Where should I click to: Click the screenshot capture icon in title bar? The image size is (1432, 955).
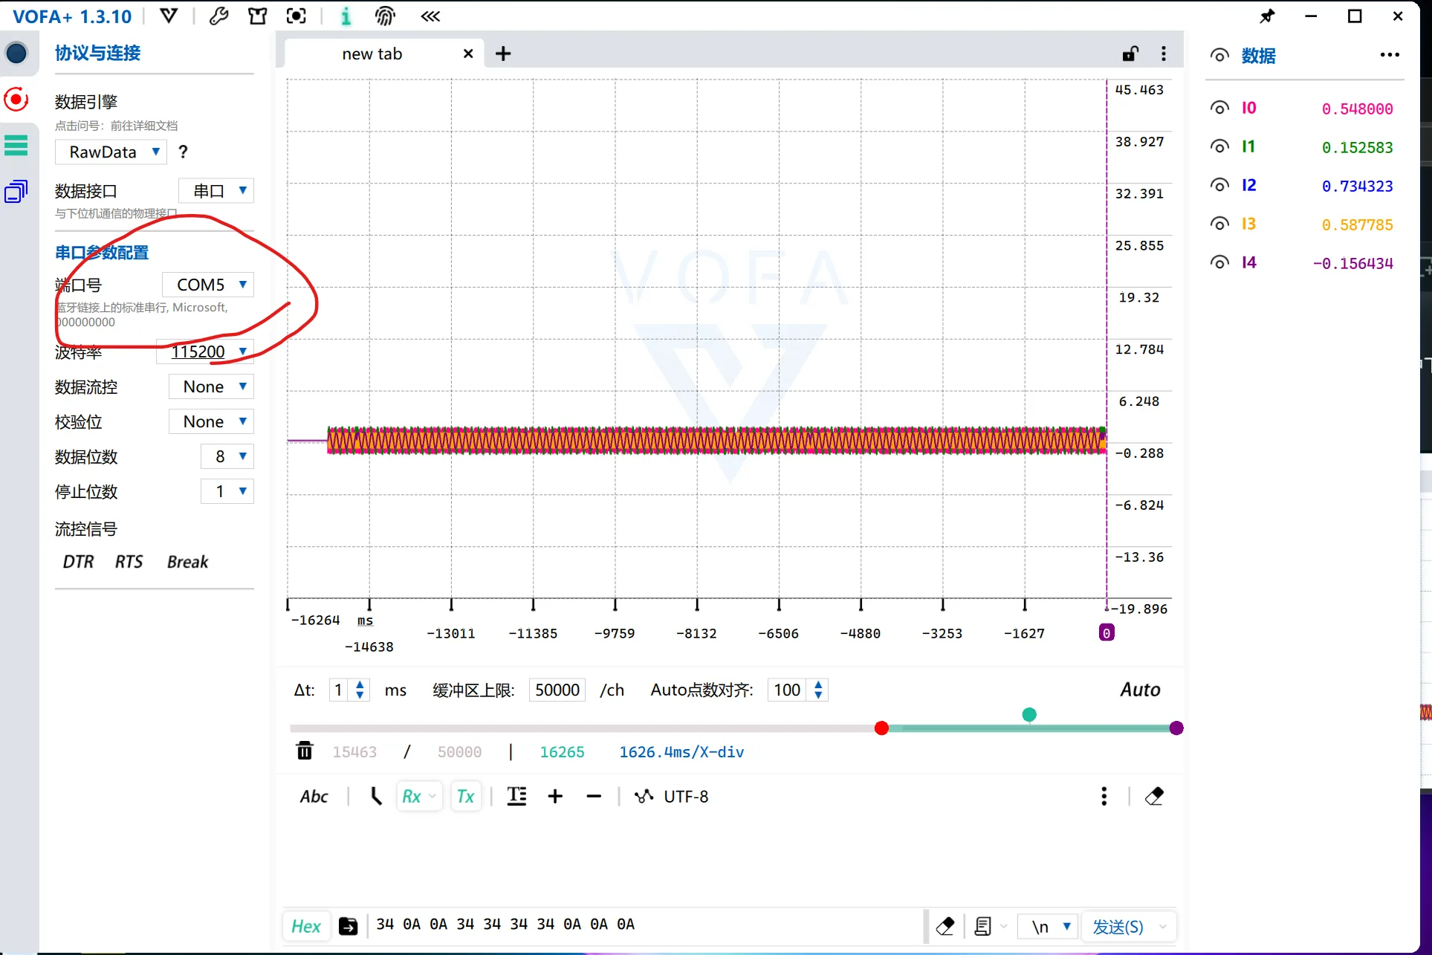point(297,16)
